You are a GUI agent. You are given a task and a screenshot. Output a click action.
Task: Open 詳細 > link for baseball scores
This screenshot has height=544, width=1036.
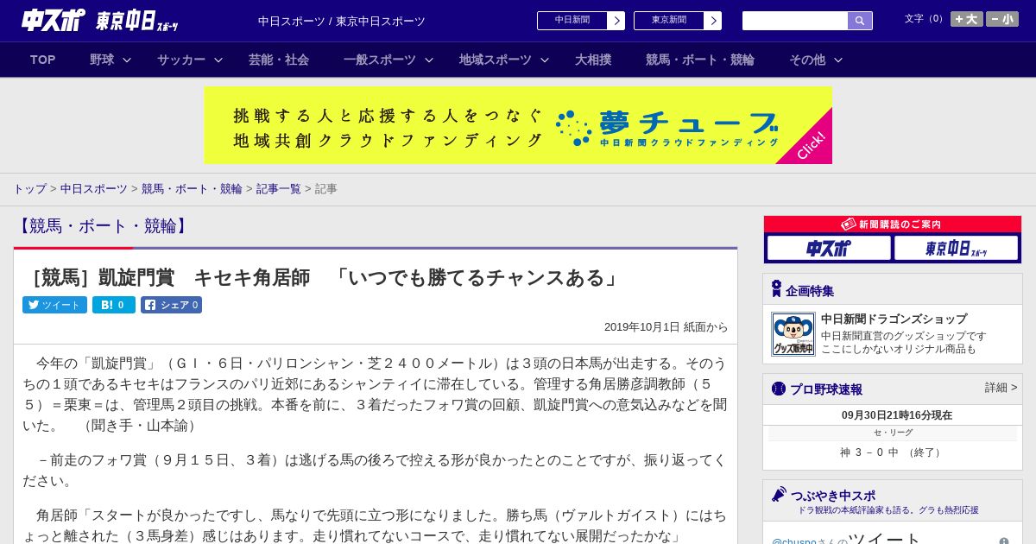1001,388
